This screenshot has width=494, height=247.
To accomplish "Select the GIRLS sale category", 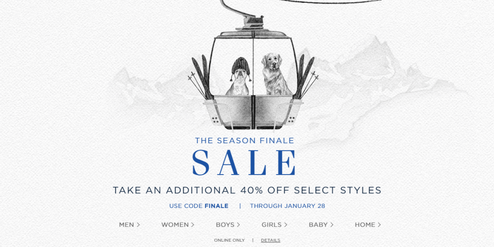I will pyautogui.click(x=274, y=225).
